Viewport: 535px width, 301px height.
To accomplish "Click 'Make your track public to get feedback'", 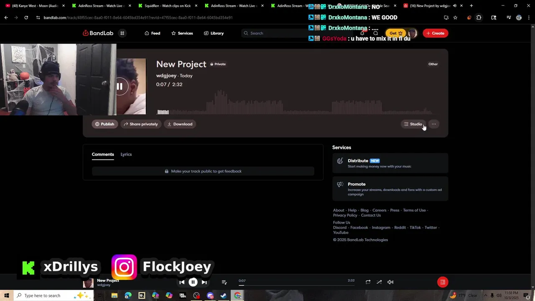I will (x=203, y=171).
